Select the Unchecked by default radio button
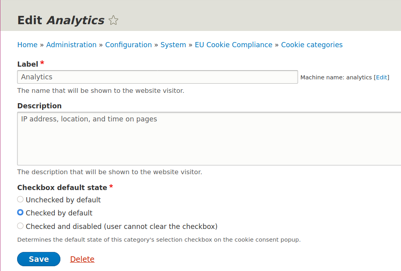401x271 pixels. pos(20,200)
